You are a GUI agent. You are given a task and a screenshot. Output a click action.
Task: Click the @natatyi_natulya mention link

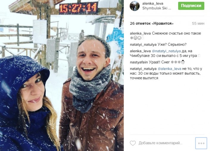pyautogui.click(x=166, y=51)
